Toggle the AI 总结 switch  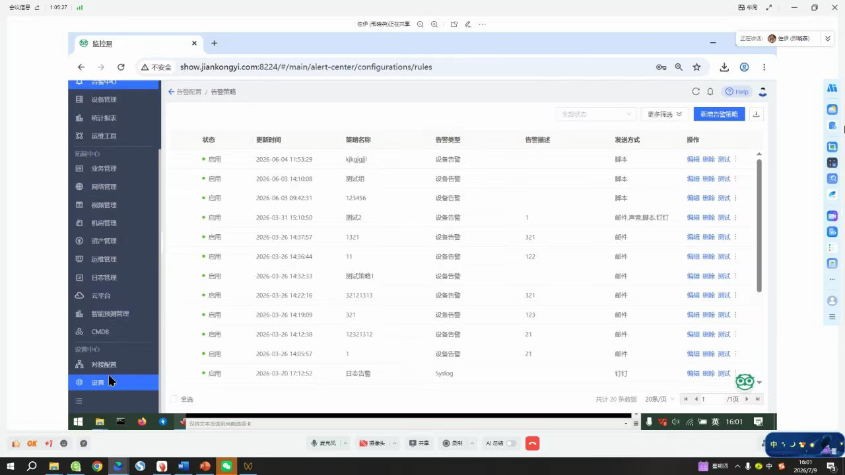(511, 443)
